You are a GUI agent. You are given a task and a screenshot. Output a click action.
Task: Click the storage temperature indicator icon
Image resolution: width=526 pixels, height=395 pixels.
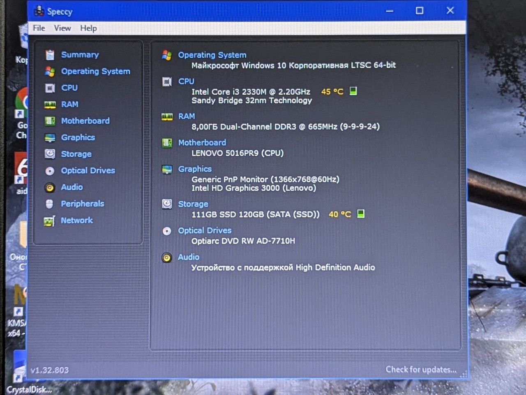360,214
